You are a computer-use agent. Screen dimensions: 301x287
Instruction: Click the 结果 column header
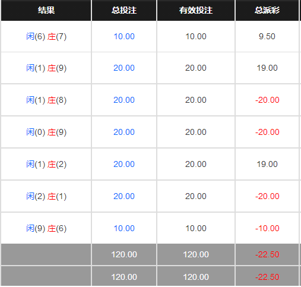(x=46, y=10)
